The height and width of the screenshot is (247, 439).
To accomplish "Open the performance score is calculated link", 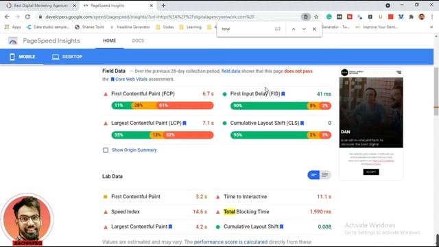I will coord(230,242).
